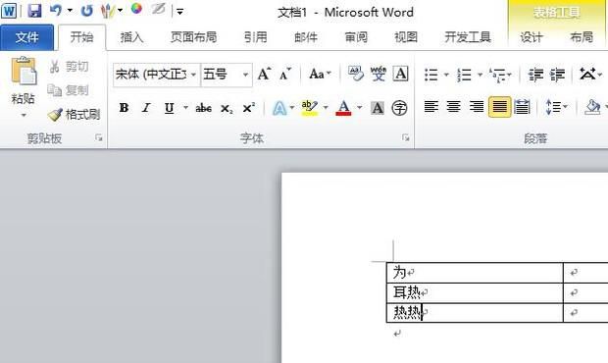Align text left

[x=431, y=107]
